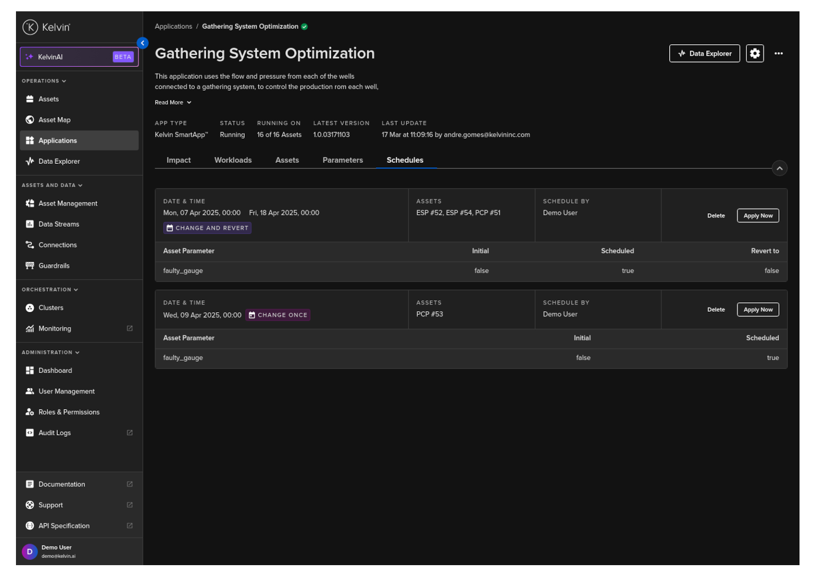Open Connections in sidebar
Screen dimensions: 816x577
click(57, 245)
